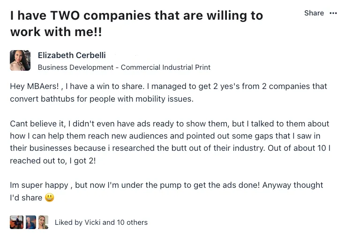Viewport: 345px width, 237px height.
Task: Click the name 'Vicki' in likes text
Action: pyautogui.click(x=92, y=222)
